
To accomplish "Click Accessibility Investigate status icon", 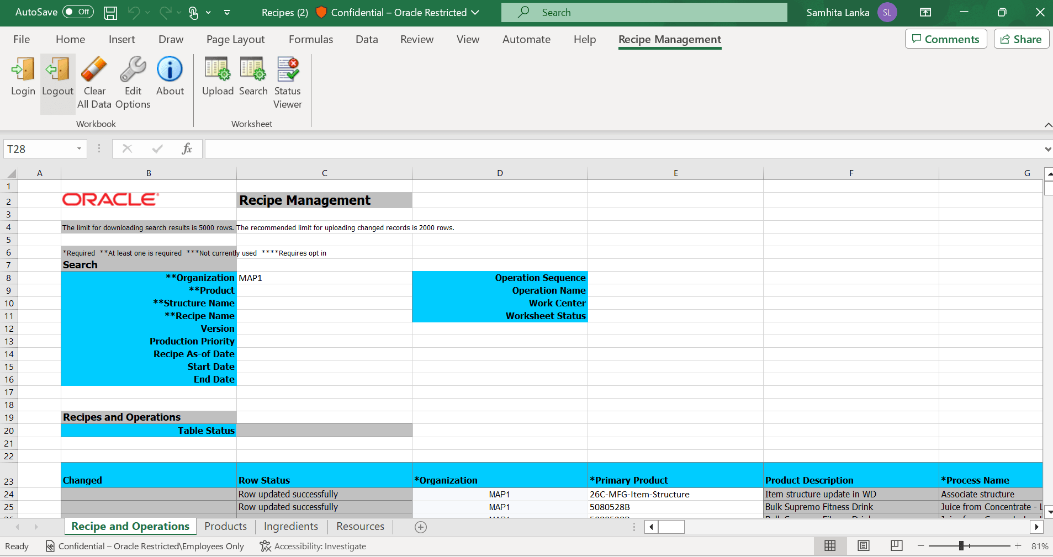I will [x=265, y=546].
